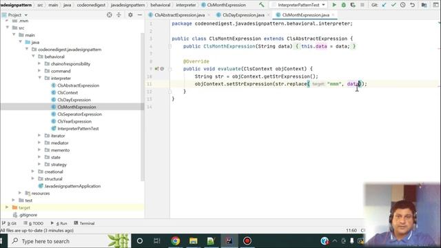Collapse the interpreter package
441x248 pixels.
[39, 78]
